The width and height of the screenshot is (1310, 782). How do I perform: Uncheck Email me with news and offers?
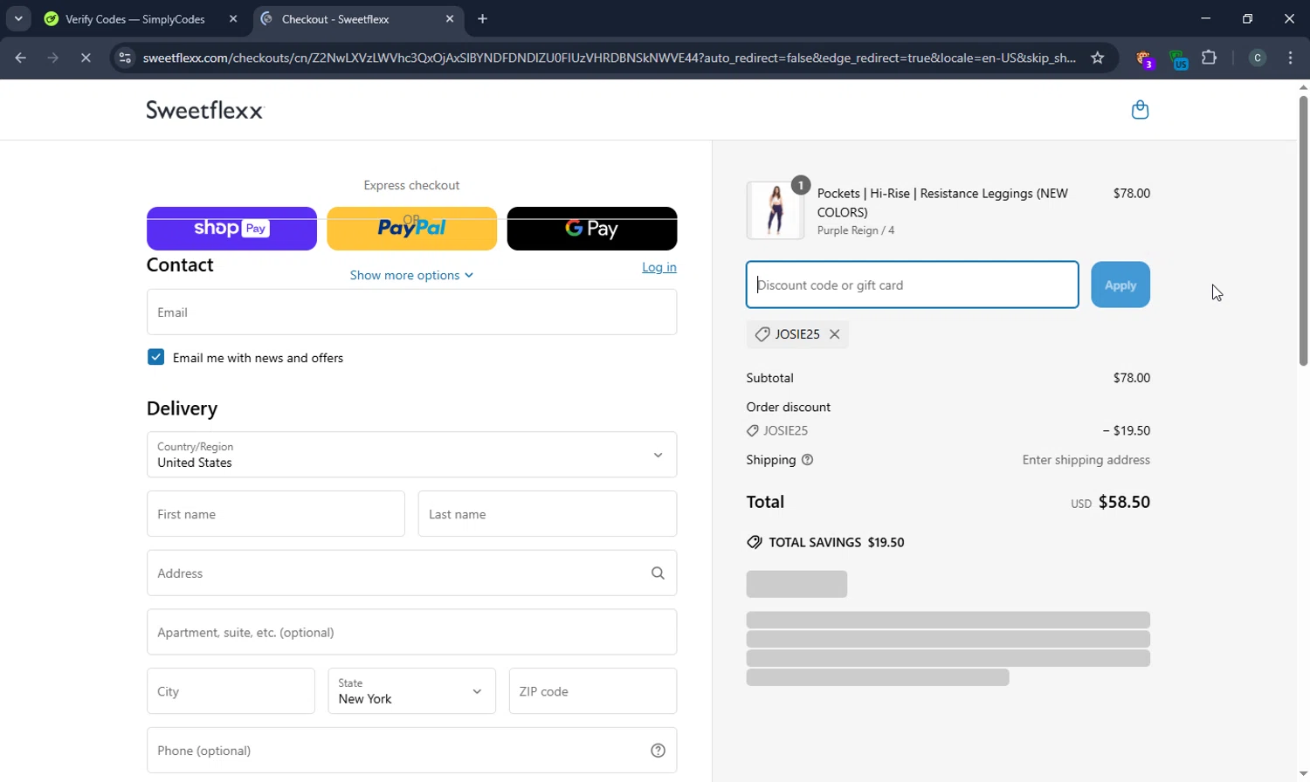[155, 357]
